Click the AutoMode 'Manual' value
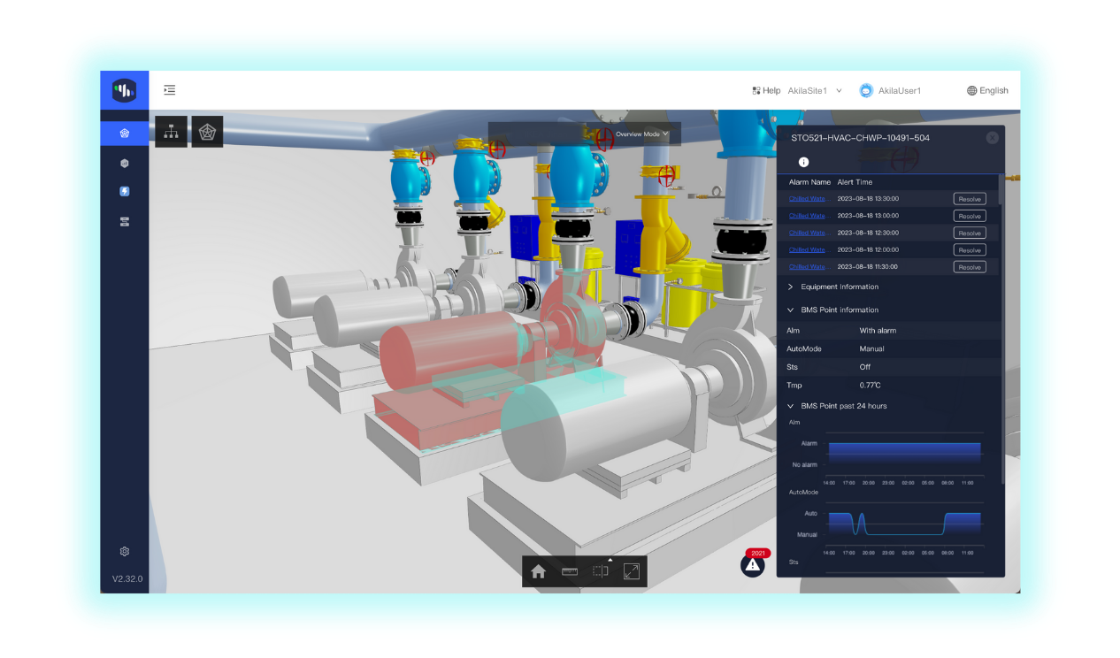 click(871, 349)
